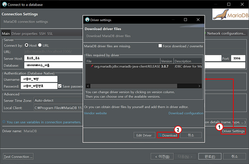Cancel the Driver settings dialog with 취소
The height and width of the screenshot is (164, 249).
tap(191, 135)
